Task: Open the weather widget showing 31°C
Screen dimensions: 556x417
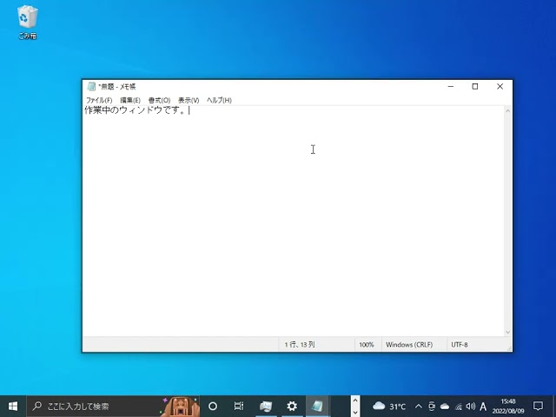Action: coord(389,406)
